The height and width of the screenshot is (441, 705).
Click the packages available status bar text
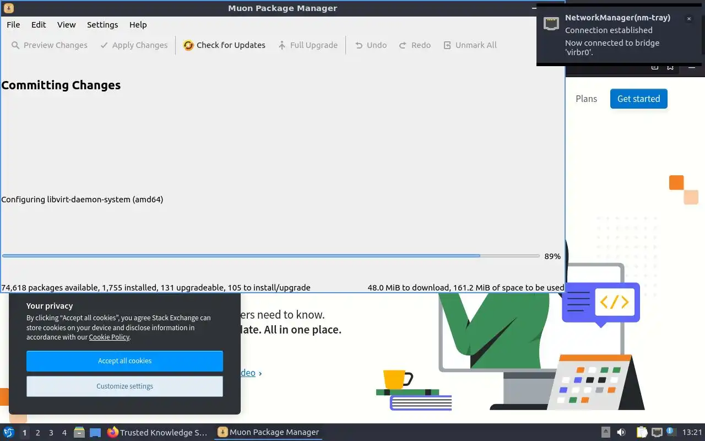(x=156, y=288)
